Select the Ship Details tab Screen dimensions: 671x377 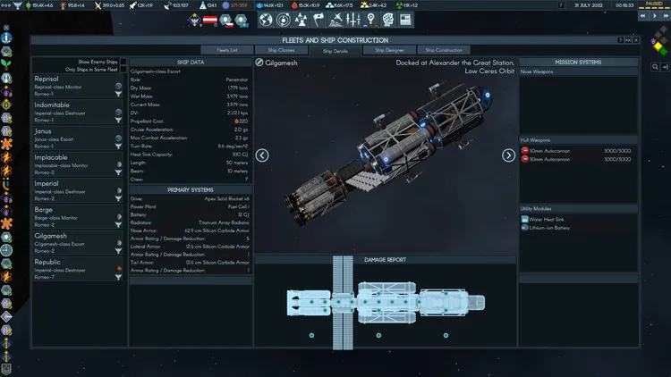click(x=335, y=51)
